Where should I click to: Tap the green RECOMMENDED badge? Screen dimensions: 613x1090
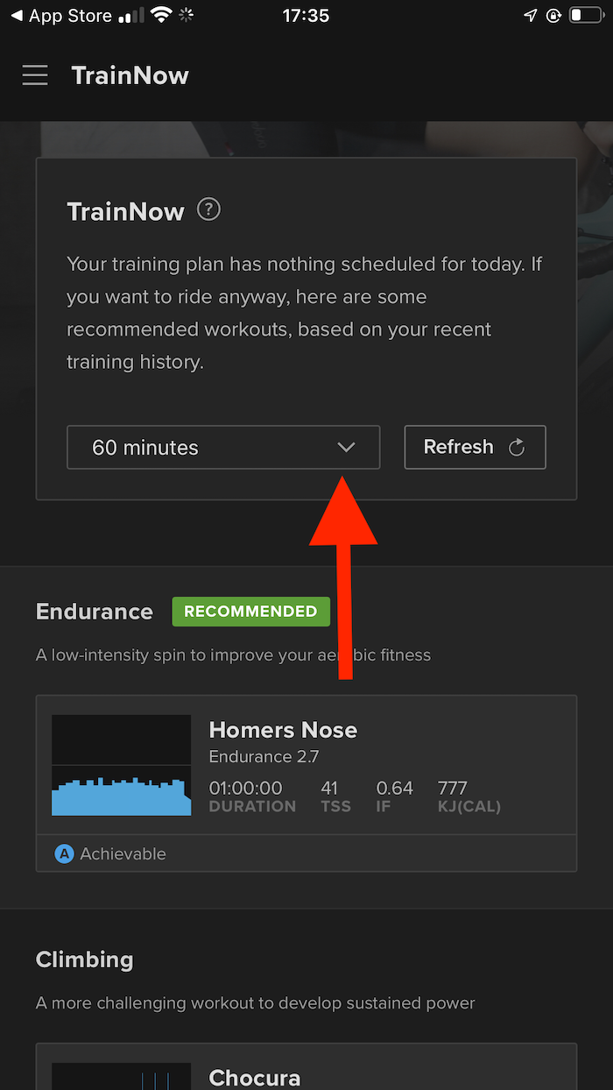[x=250, y=612]
